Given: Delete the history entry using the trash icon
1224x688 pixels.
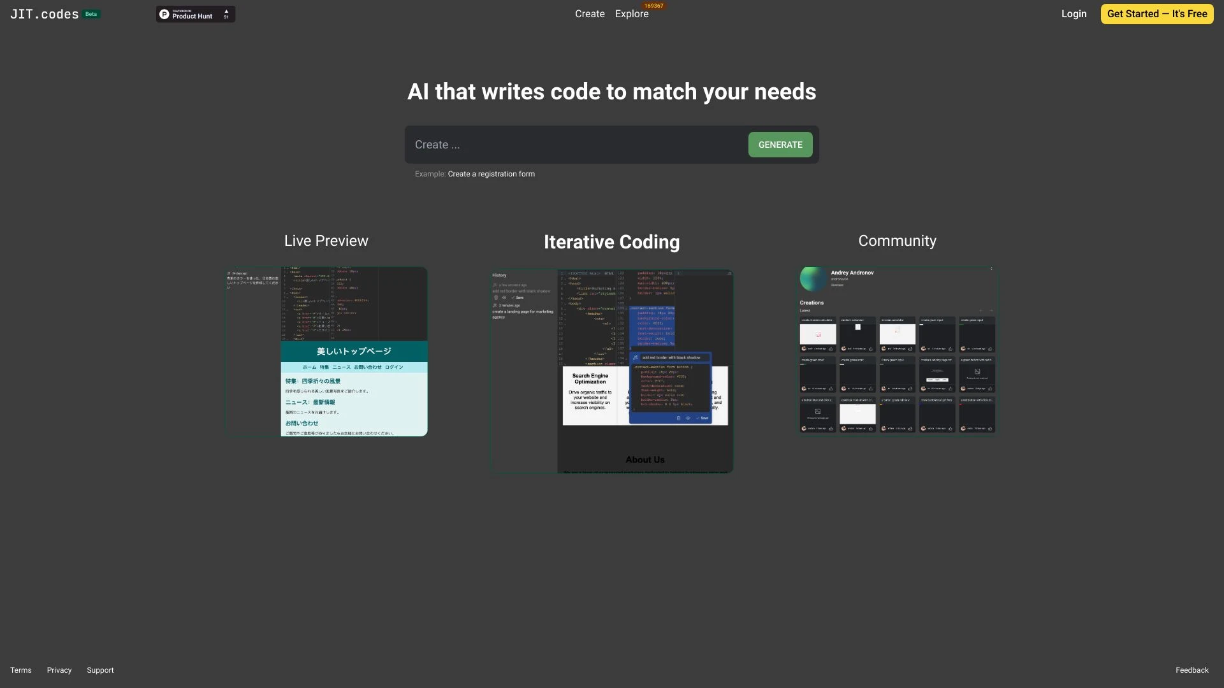Looking at the screenshot, I should (x=496, y=297).
